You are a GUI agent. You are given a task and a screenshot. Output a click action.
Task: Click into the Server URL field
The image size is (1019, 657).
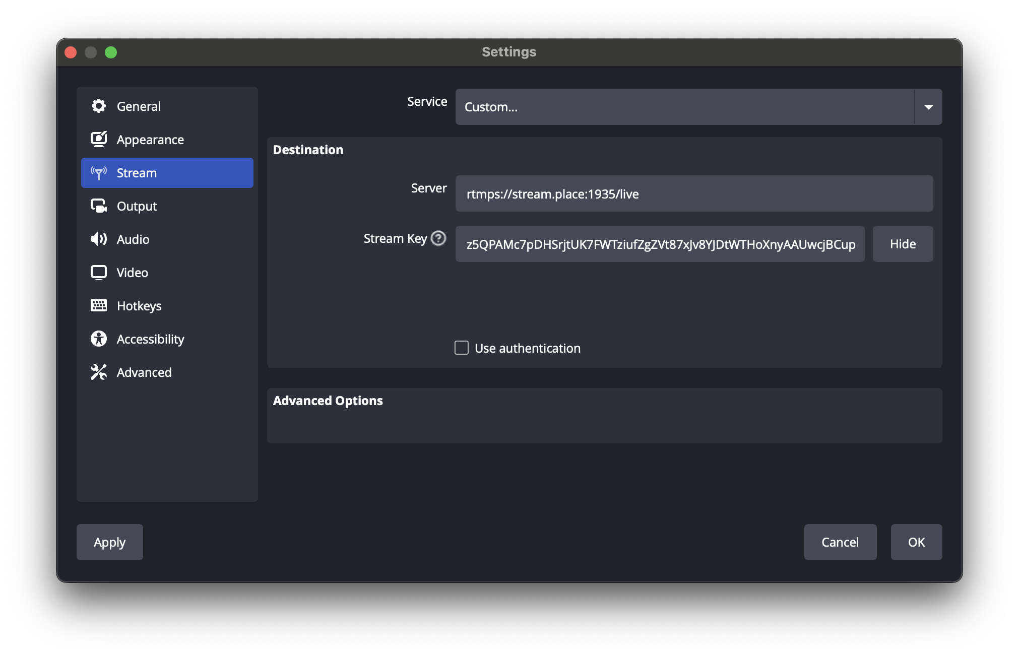coord(694,194)
